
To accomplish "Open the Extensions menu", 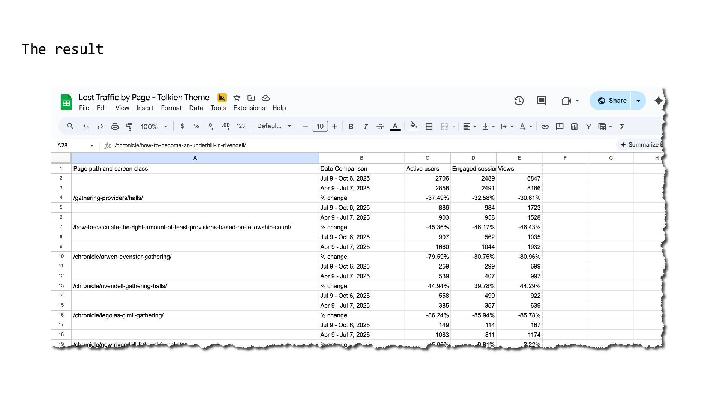I will pyautogui.click(x=249, y=108).
